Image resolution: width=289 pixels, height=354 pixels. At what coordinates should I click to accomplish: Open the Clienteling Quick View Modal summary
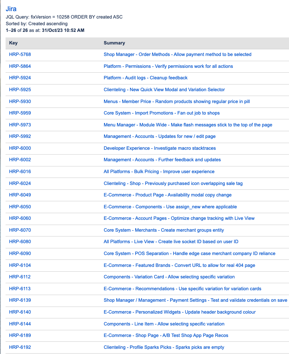[x=164, y=90]
